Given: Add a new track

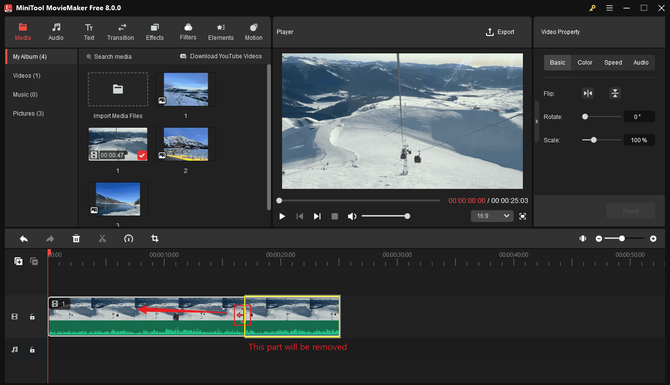Looking at the screenshot, I should click(18, 261).
